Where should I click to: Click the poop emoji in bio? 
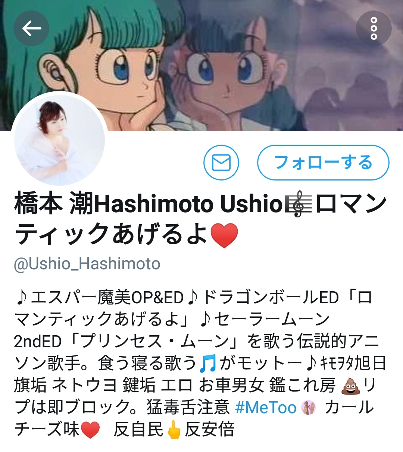[x=350, y=386]
